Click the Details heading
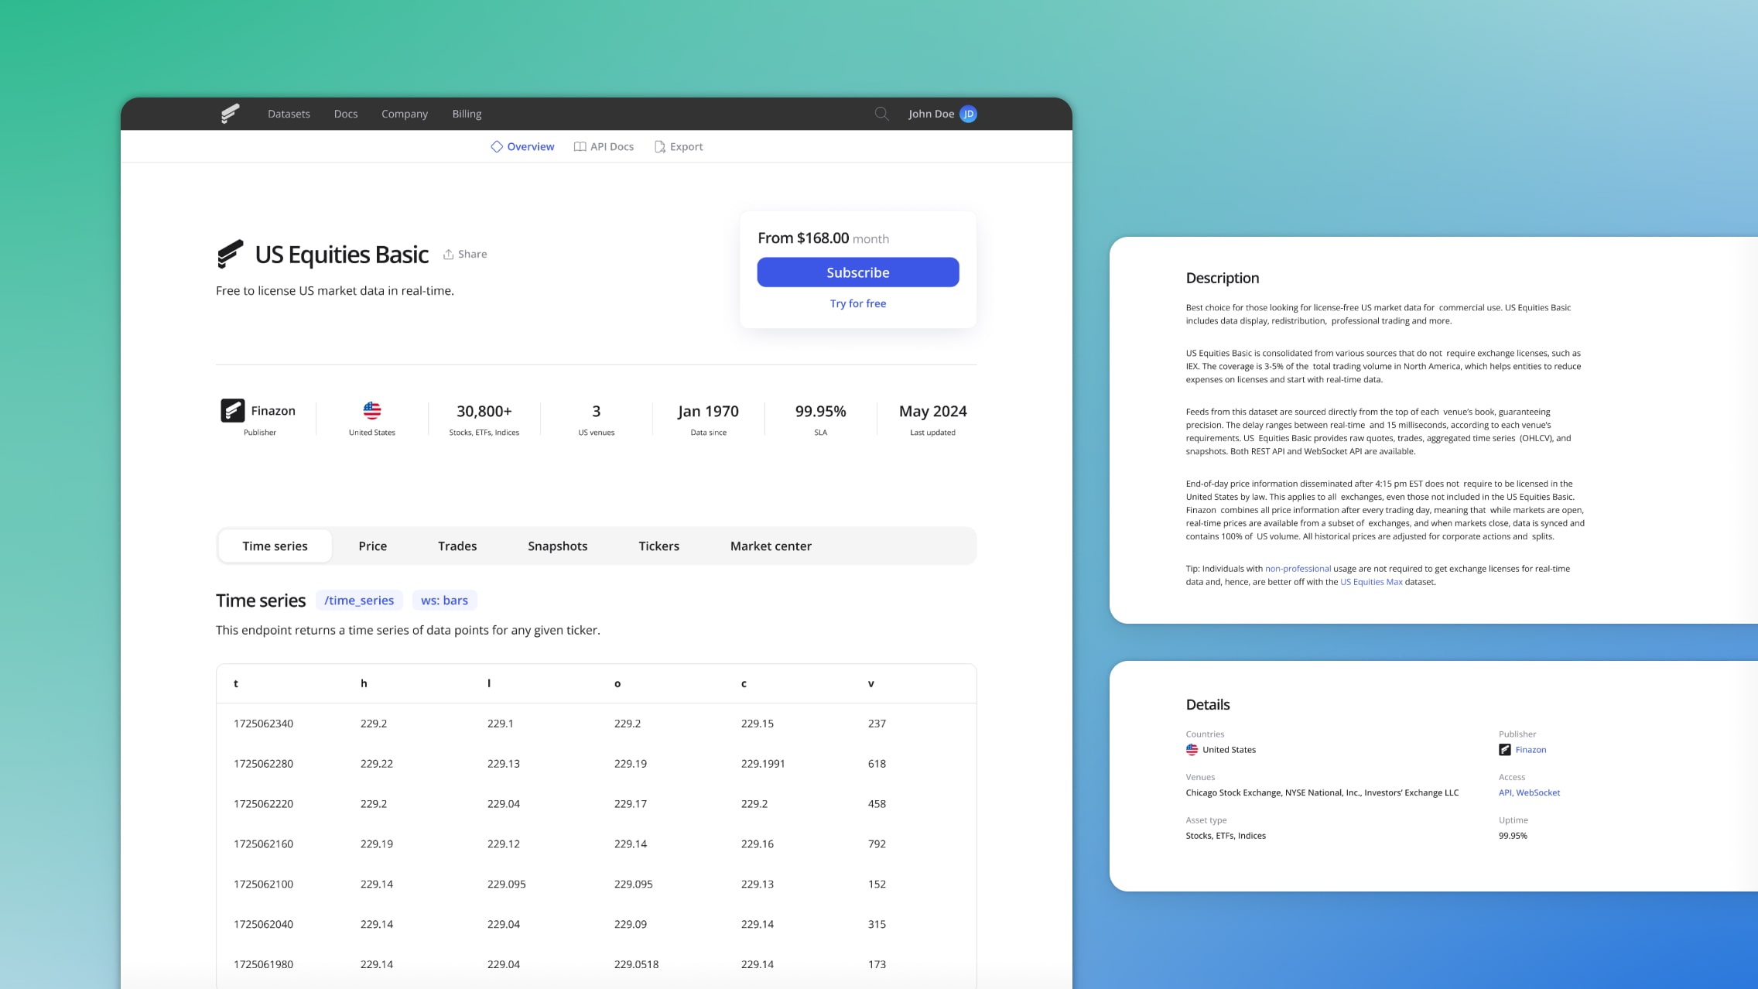The height and width of the screenshot is (989, 1758). [x=1207, y=704]
